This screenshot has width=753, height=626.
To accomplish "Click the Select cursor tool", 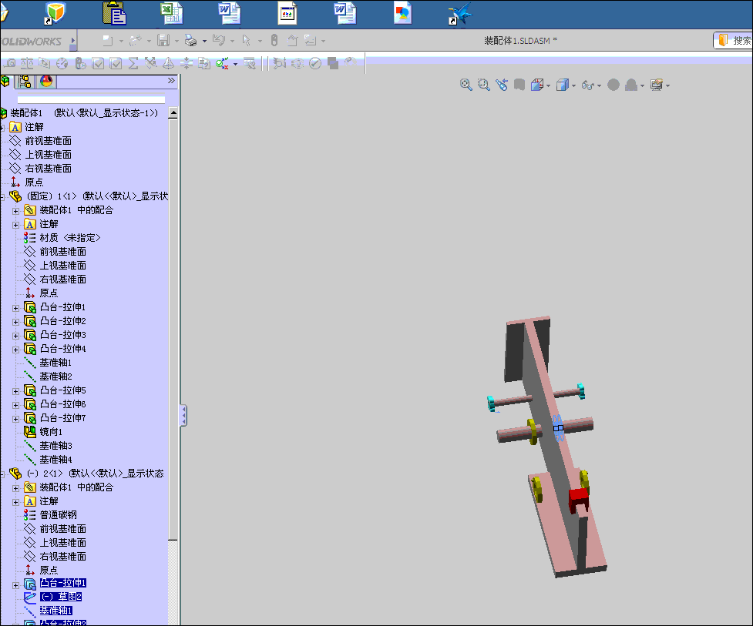I will [247, 40].
